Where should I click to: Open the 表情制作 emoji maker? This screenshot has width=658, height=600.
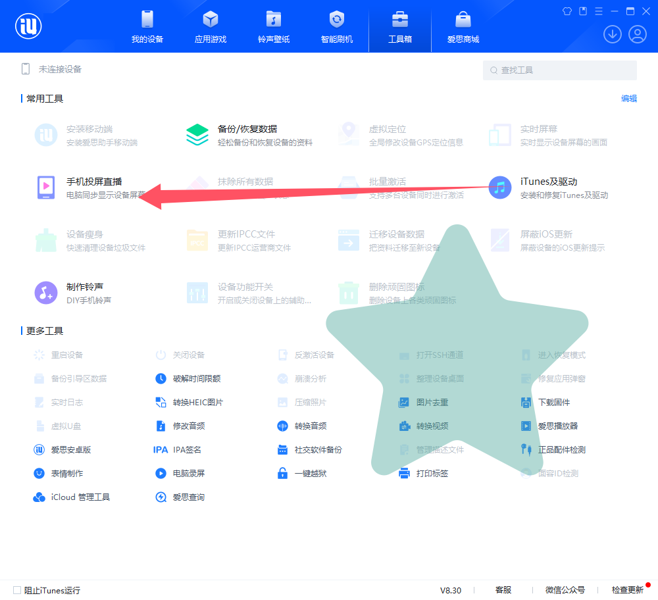click(58, 473)
